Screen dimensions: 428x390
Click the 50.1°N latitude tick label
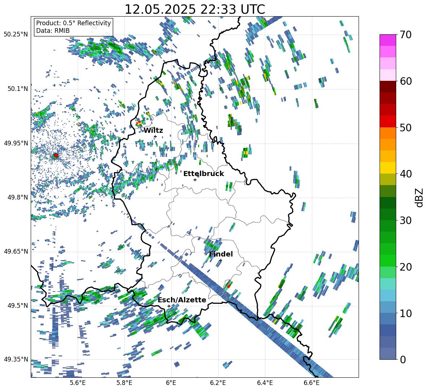point(18,89)
